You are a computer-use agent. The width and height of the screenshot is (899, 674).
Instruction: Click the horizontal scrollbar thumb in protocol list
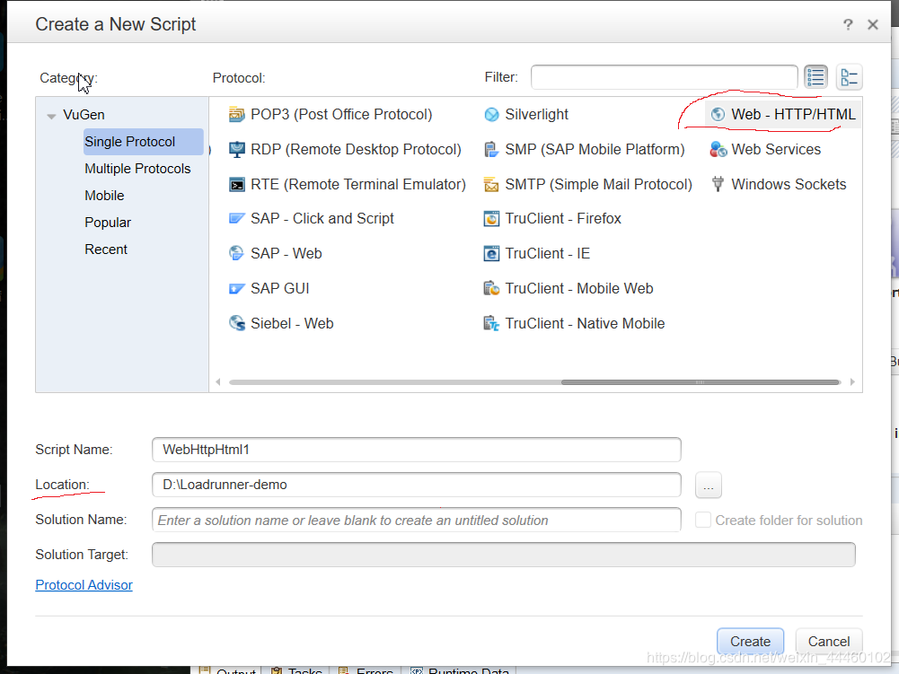[x=700, y=382]
